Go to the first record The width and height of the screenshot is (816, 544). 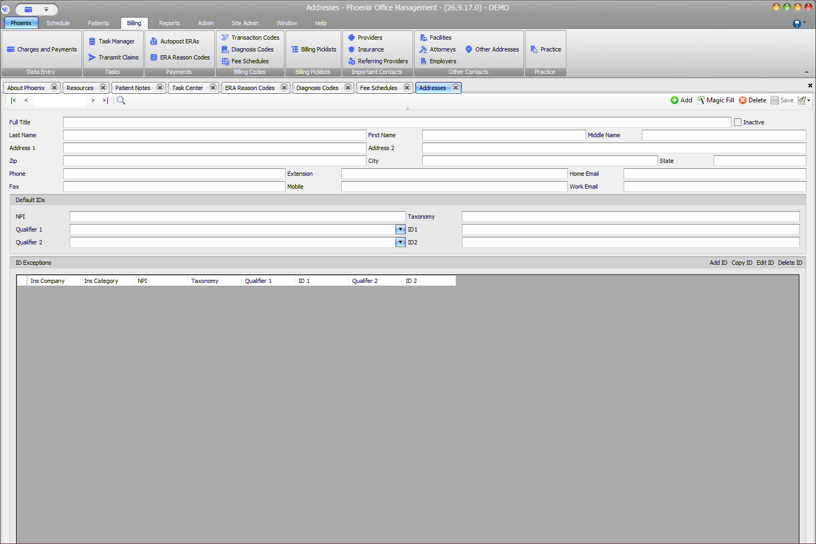coord(13,100)
